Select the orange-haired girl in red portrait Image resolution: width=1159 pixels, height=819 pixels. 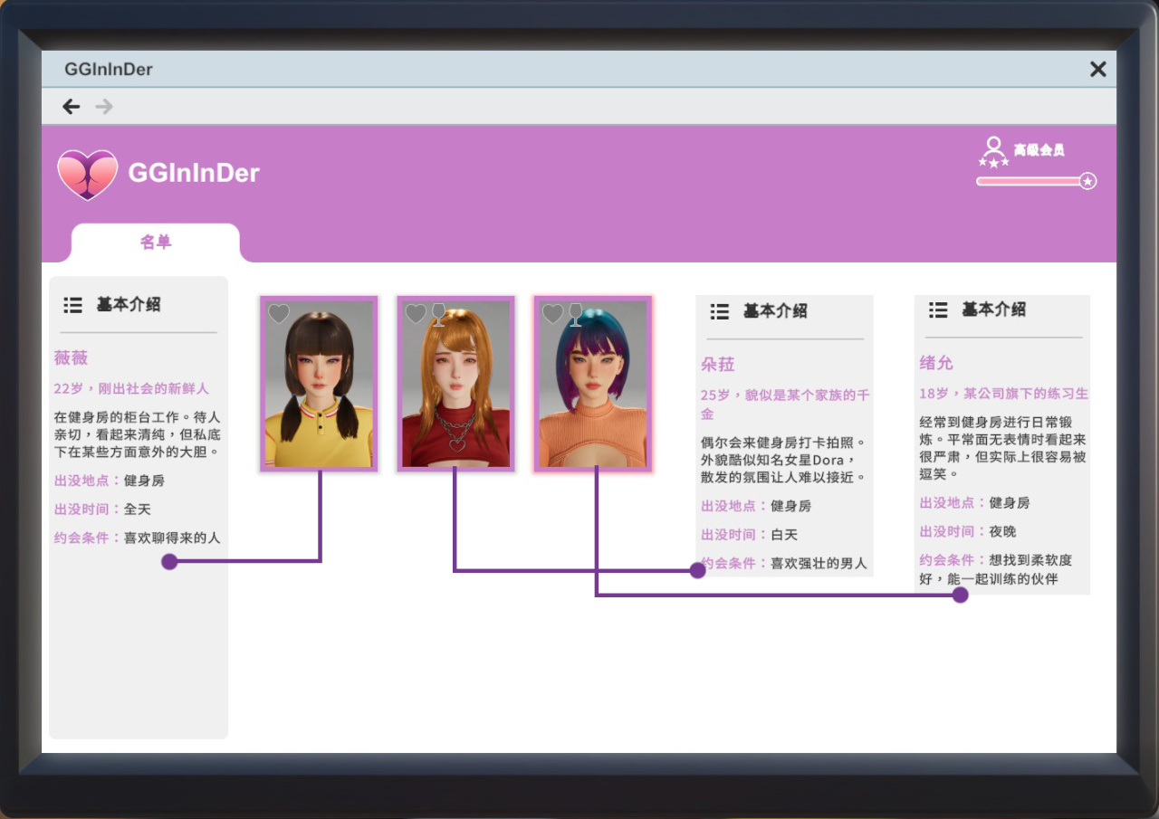pos(455,384)
